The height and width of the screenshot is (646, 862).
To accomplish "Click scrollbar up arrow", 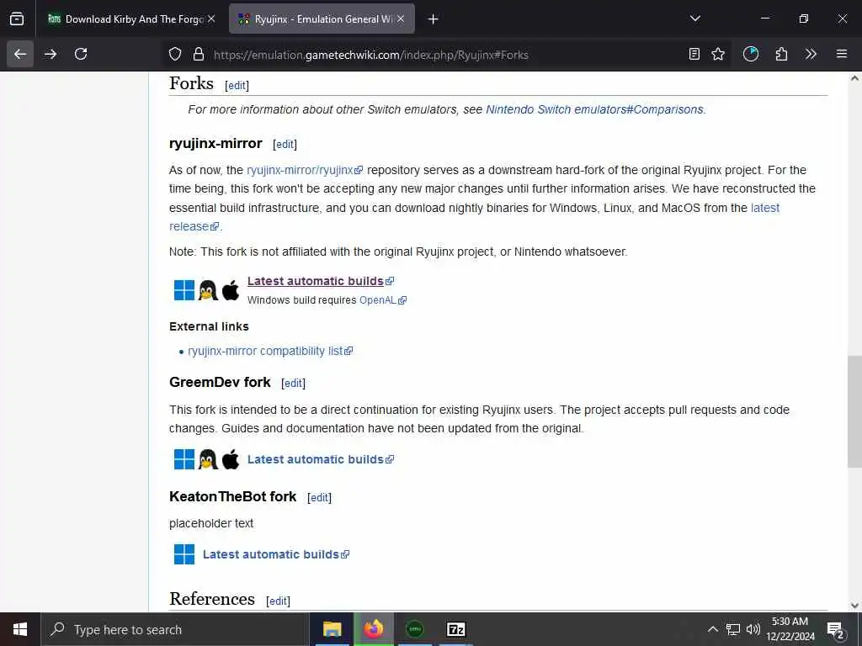I will click(854, 78).
